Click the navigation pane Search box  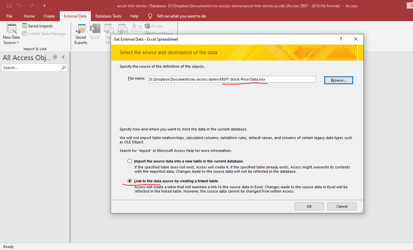[x=34, y=68]
